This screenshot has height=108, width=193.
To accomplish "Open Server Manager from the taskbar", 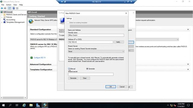I will pyautogui.click(x=38, y=105).
